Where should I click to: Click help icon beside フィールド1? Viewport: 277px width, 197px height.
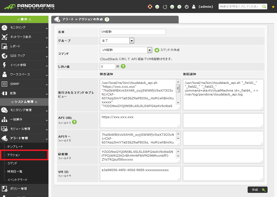[74, 122]
